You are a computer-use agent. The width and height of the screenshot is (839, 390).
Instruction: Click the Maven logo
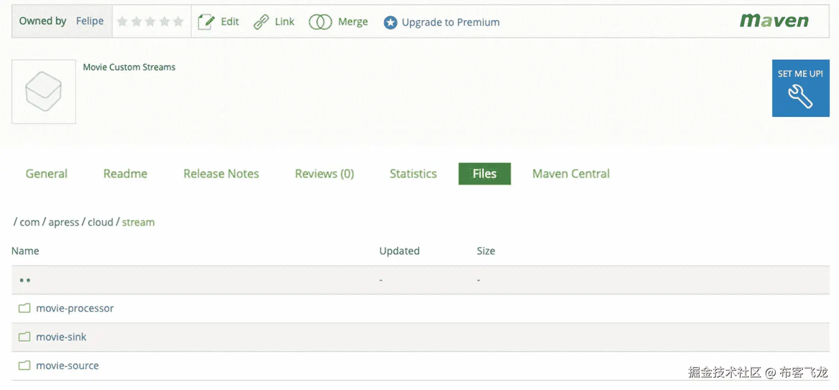(x=774, y=21)
